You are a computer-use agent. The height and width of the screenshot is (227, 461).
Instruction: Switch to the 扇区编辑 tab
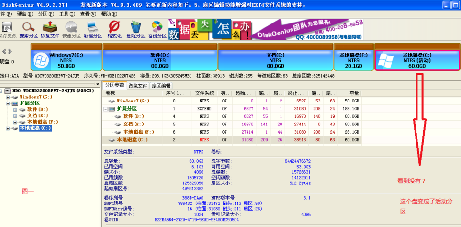pyautogui.click(x=161, y=86)
